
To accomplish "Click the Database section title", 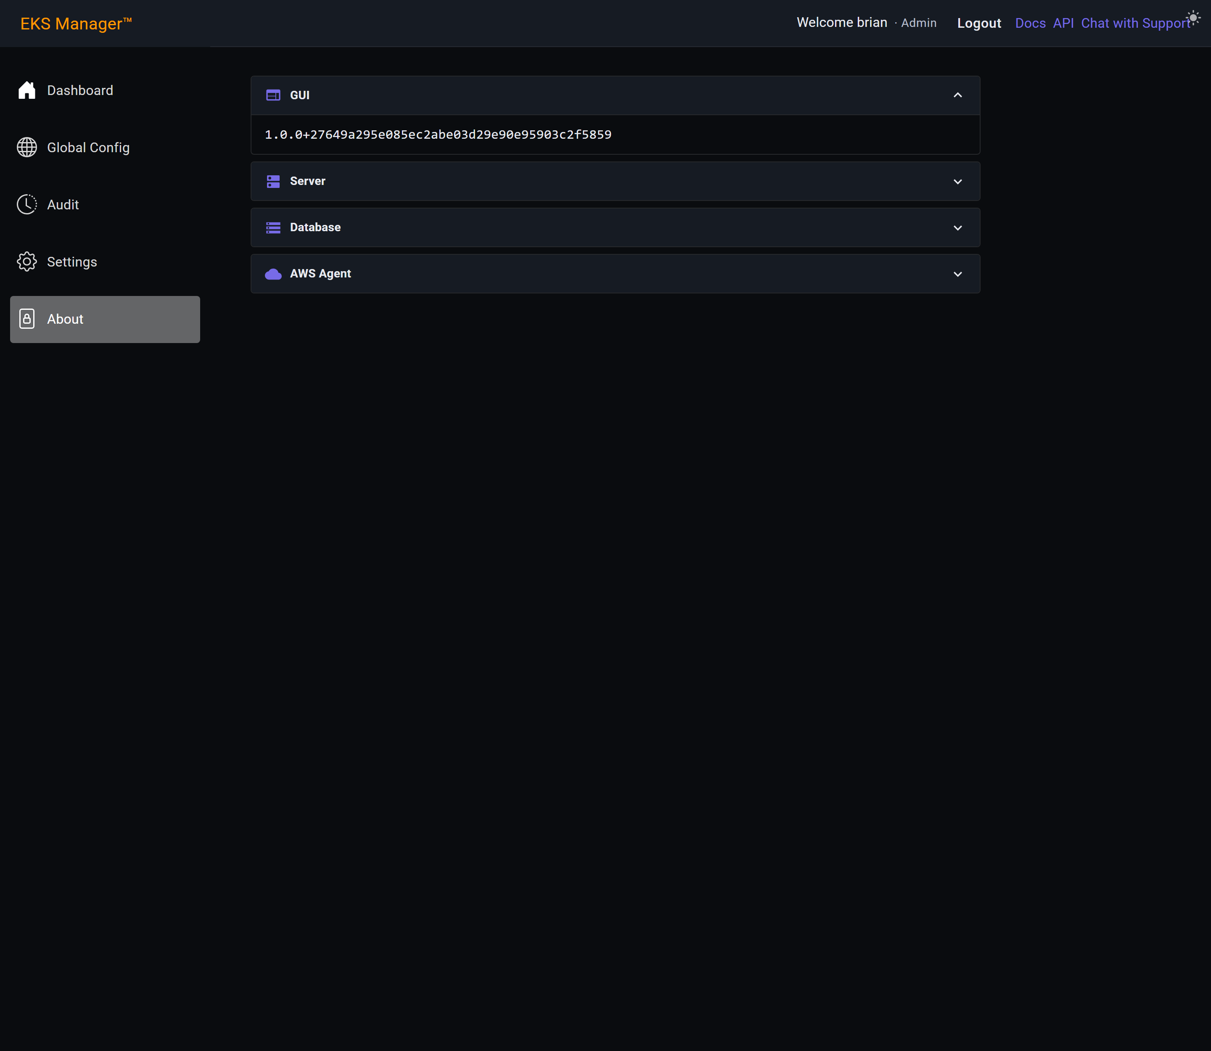I will [315, 227].
